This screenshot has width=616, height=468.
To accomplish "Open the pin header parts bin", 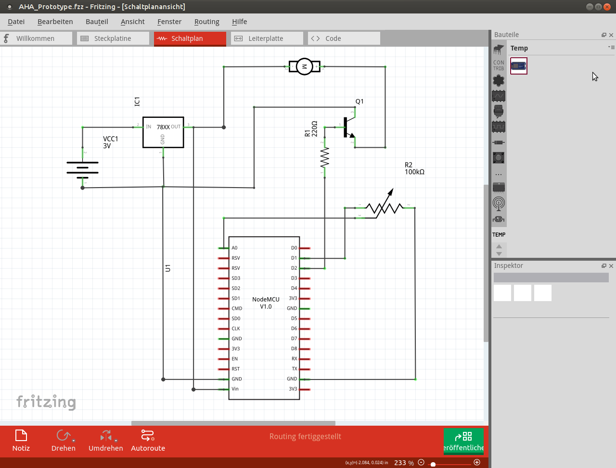I will [499, 188].
